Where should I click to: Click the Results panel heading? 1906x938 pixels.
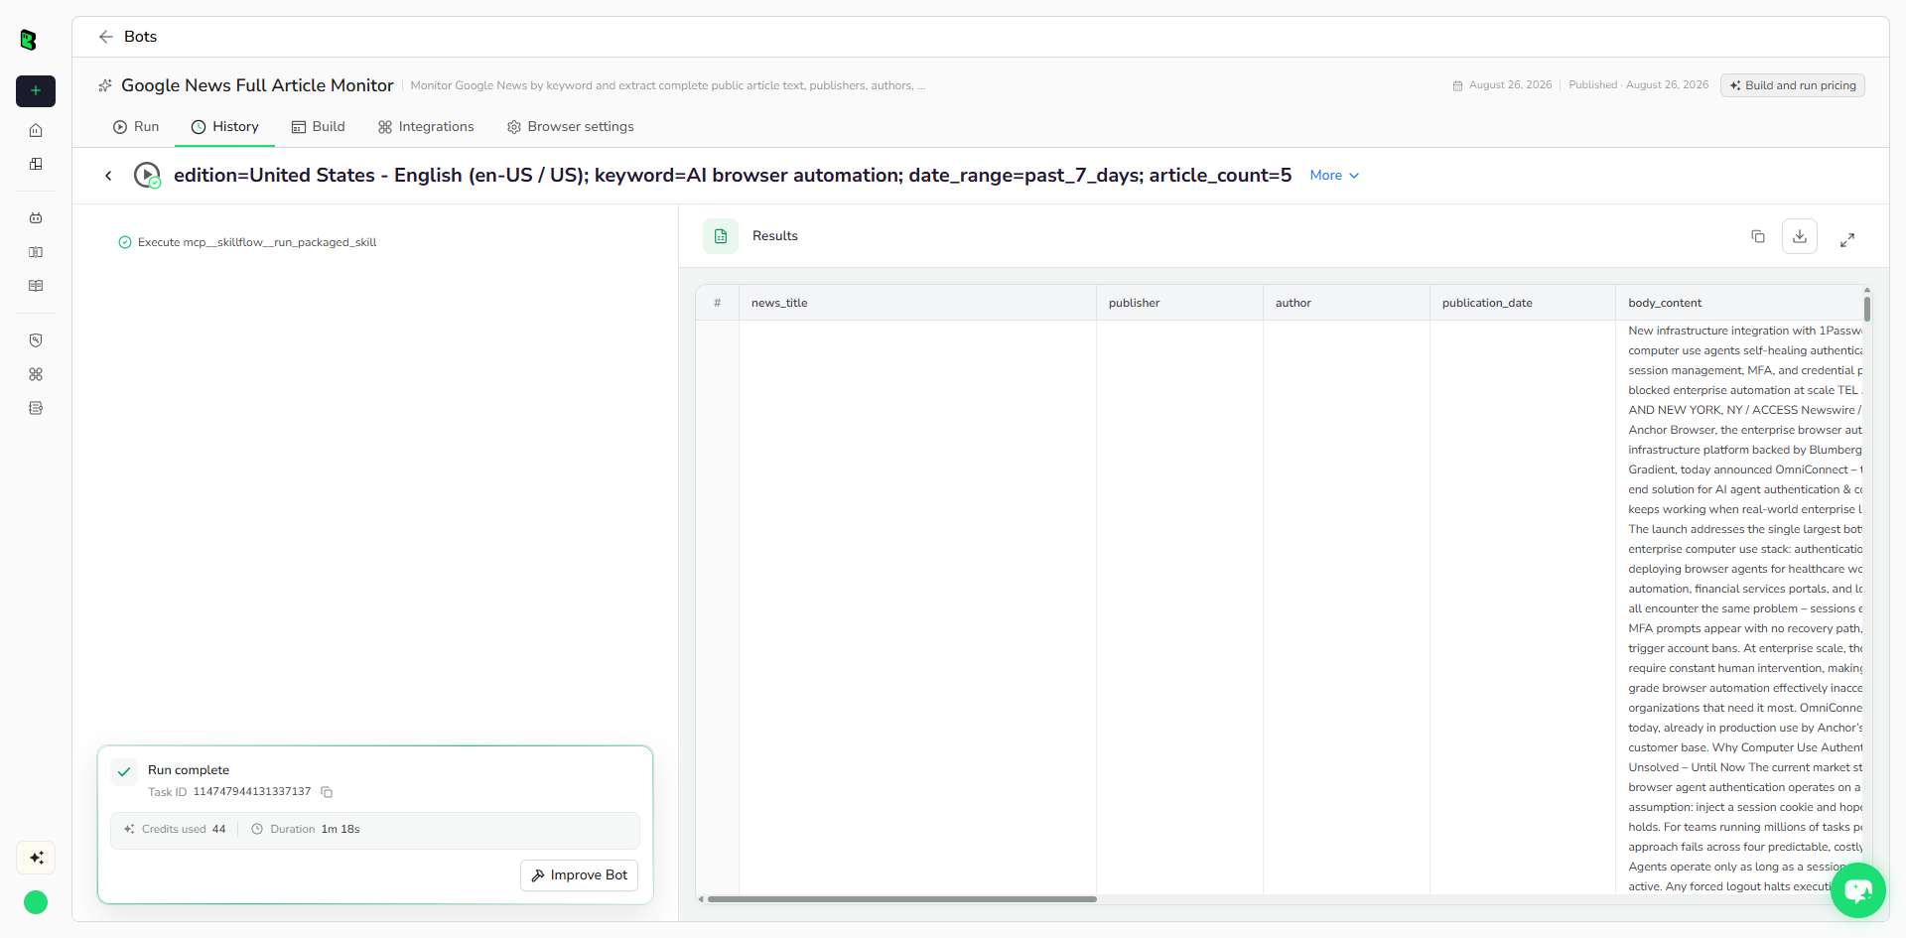pos(775,236)
